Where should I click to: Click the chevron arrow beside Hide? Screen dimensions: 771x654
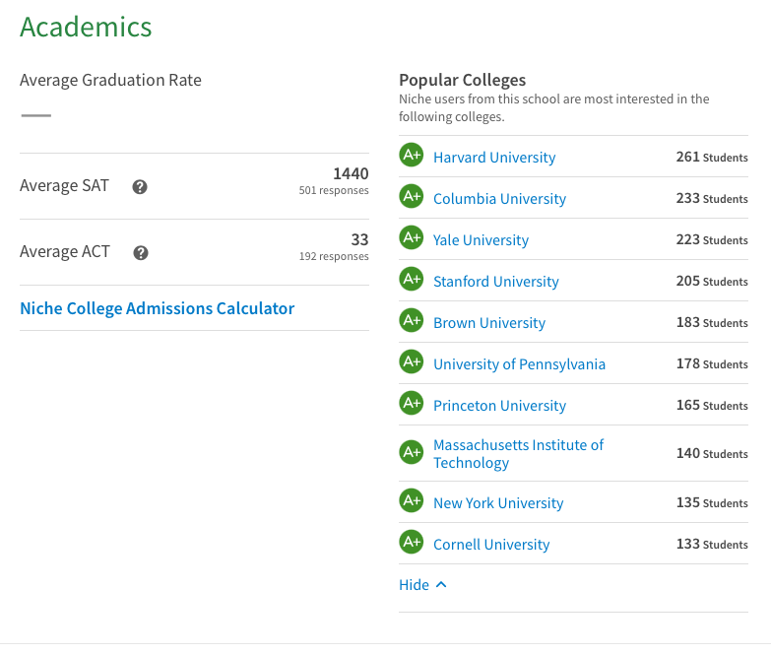coord(441,584)
